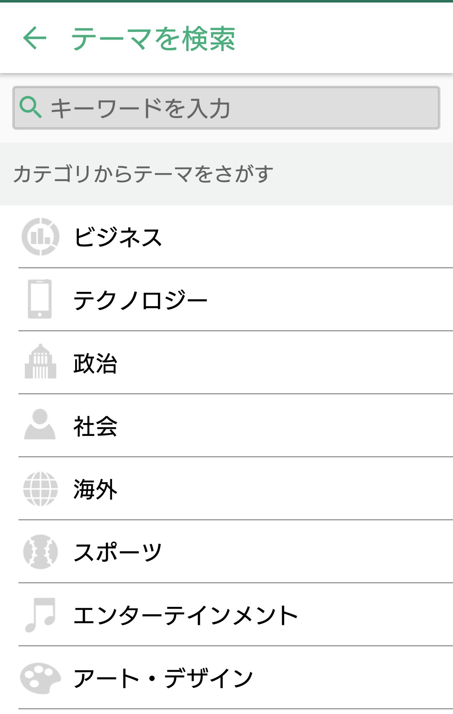Click the Overseas globe icon
453x714 pixels.
click(x=40, y=489)
